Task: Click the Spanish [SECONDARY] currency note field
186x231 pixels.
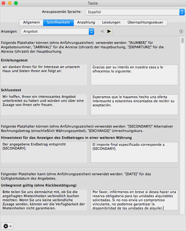Action: pyautogui.click(x=134, y=152)
